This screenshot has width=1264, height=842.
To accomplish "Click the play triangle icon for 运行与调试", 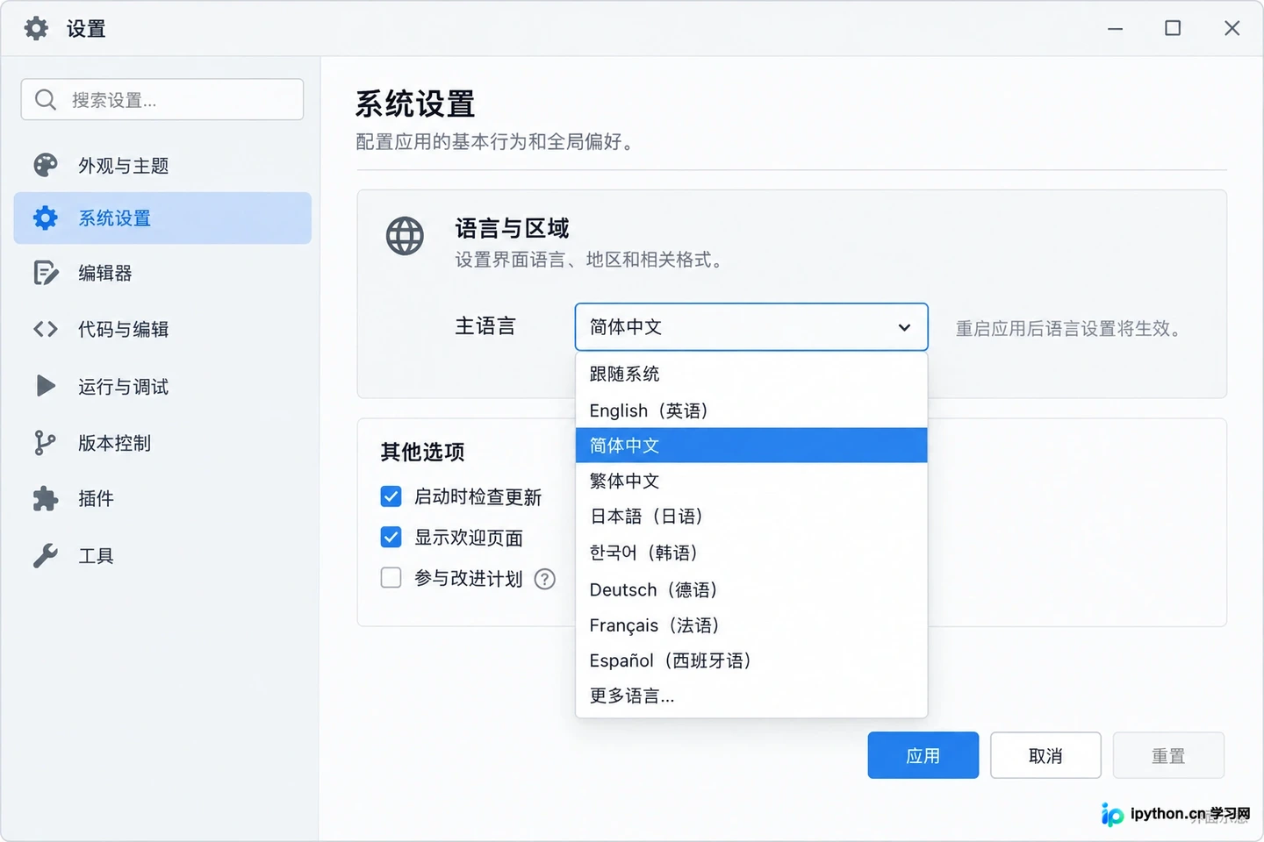I will [46, 386].
